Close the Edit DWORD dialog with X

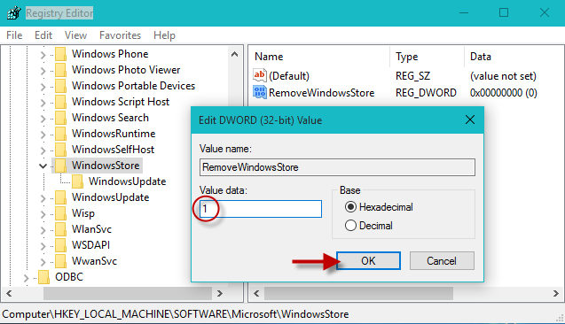pyautogui.click(x=470, y=120)
